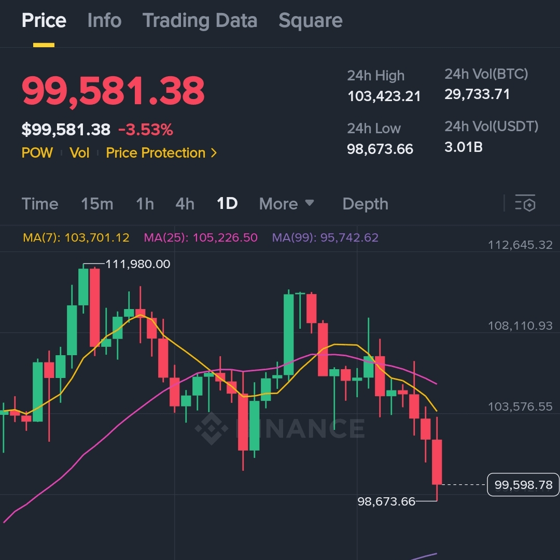
Task: Tap the MA(99) indicator label
Action: (x=325, y=237)
